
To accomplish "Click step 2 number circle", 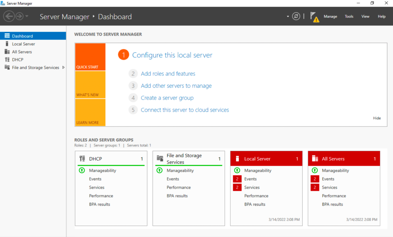I will [133, 74].
